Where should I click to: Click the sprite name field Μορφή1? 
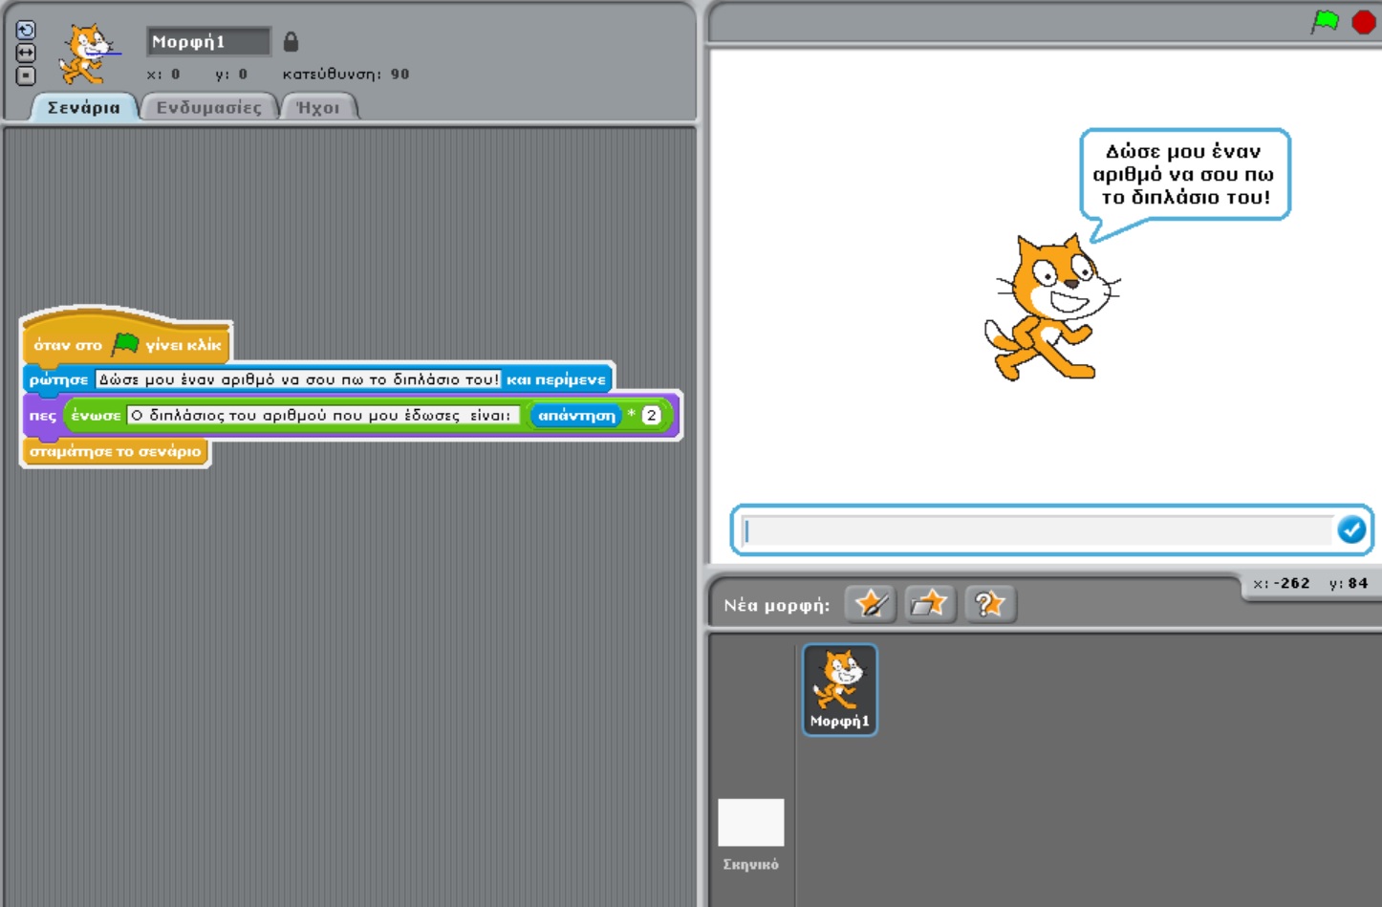click(x=208, y=41)
